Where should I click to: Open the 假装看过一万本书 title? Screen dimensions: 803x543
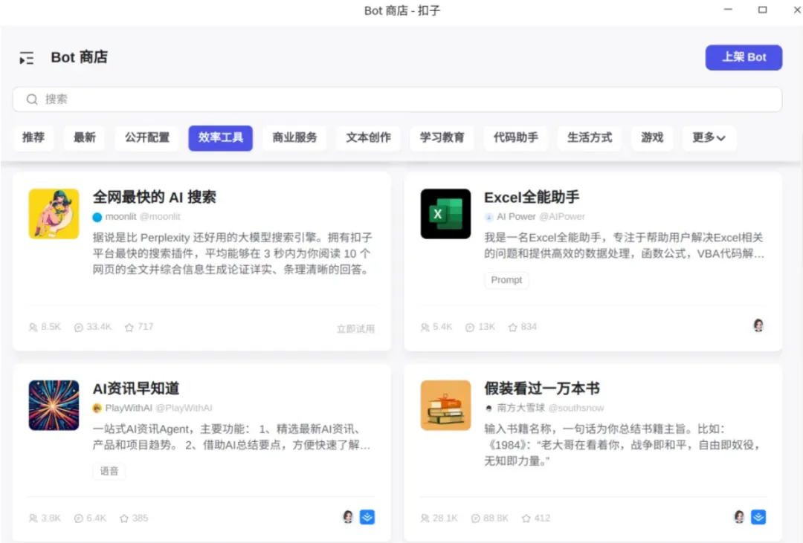point(542,388)
